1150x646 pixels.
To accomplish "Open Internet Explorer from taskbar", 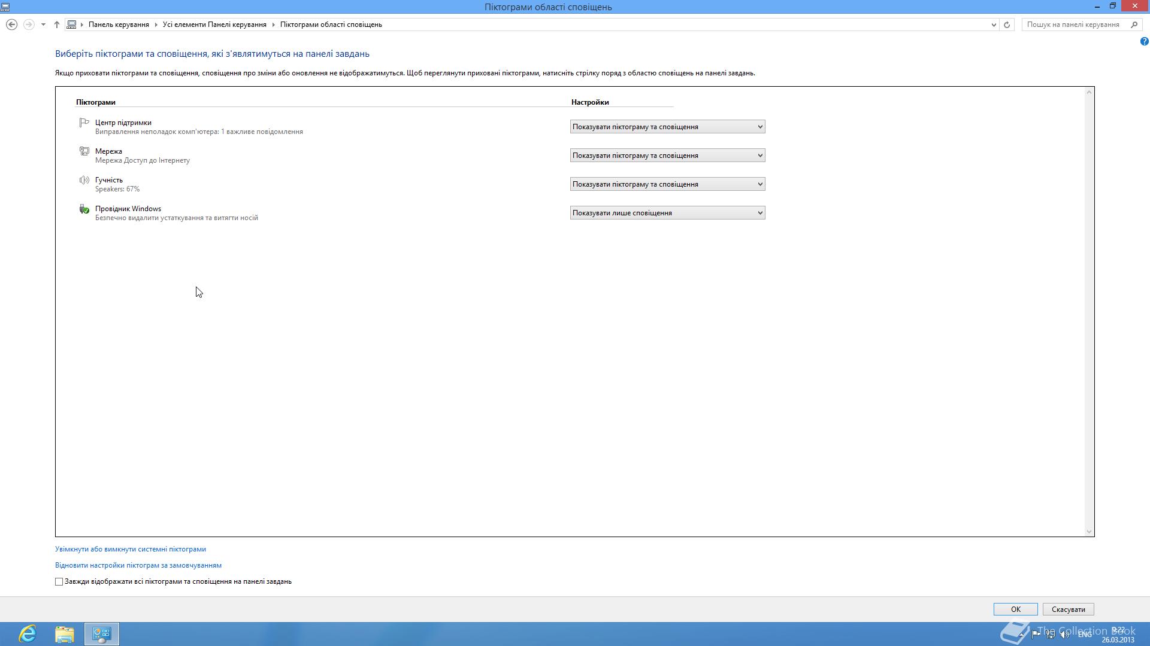I will (x=28, y=633).
